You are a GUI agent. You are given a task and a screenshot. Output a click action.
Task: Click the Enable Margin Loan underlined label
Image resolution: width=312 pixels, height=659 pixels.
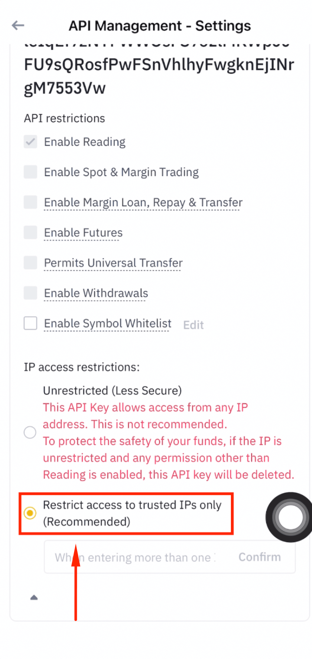click(x=143, y=202)
